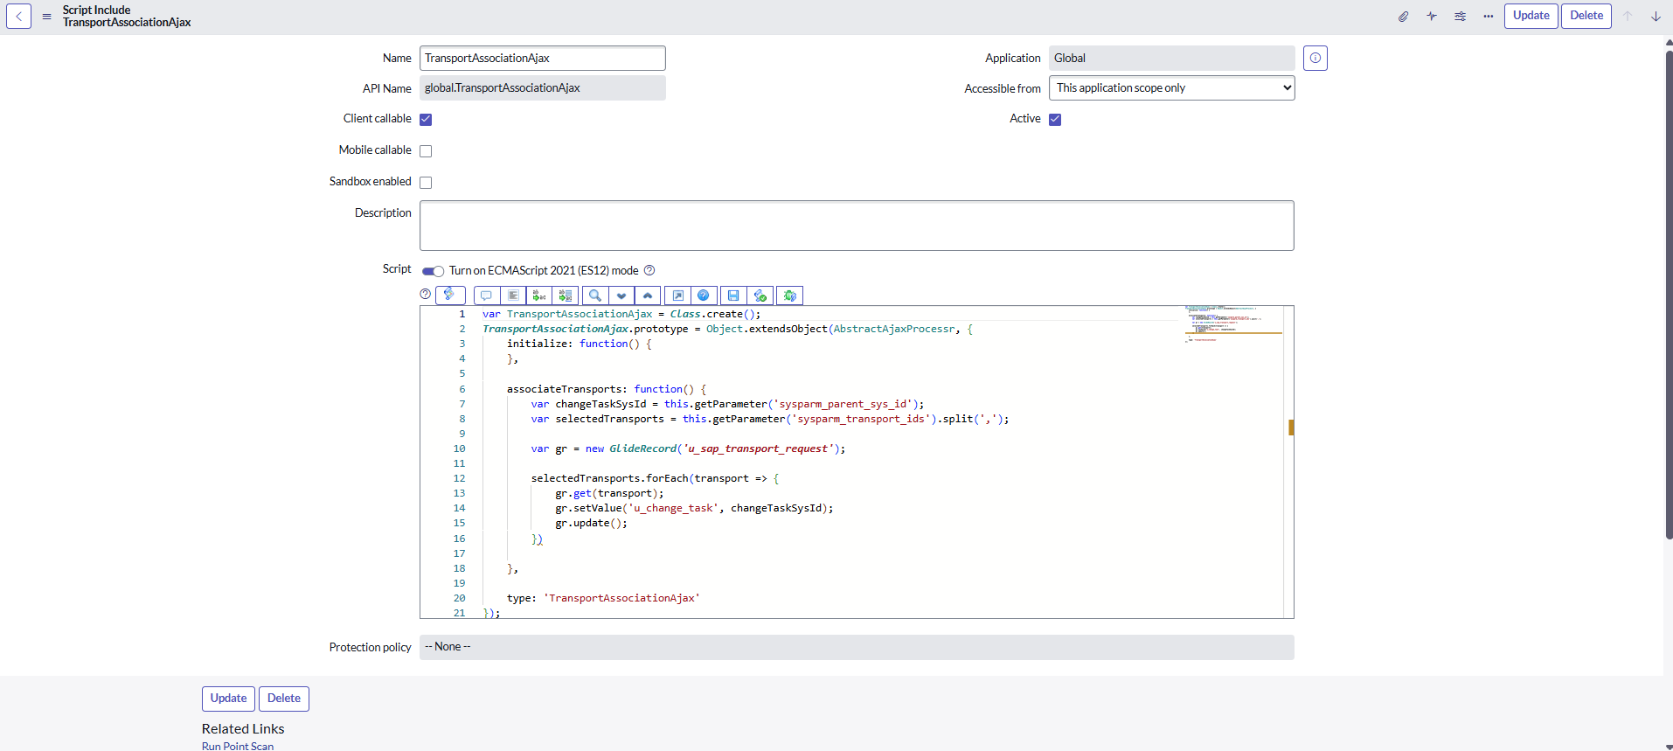The height and width of the screenshot is (751, 1673).
Task: Open the form context hamburger menu
Action: click(x=47, y=17)
